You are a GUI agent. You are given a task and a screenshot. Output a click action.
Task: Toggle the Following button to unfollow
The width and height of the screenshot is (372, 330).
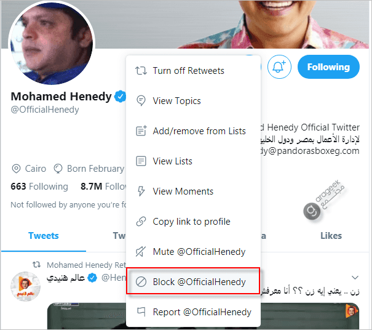pos(328,67)
